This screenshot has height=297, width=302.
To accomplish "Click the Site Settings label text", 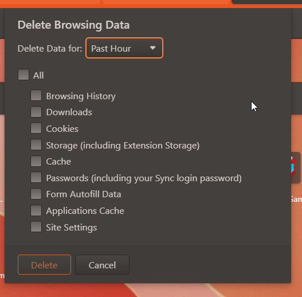I will pyautogui.click(x=72, y=228).
